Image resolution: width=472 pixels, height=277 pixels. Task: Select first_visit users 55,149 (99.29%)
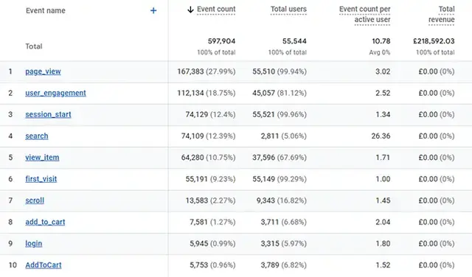tap(280, 179)
